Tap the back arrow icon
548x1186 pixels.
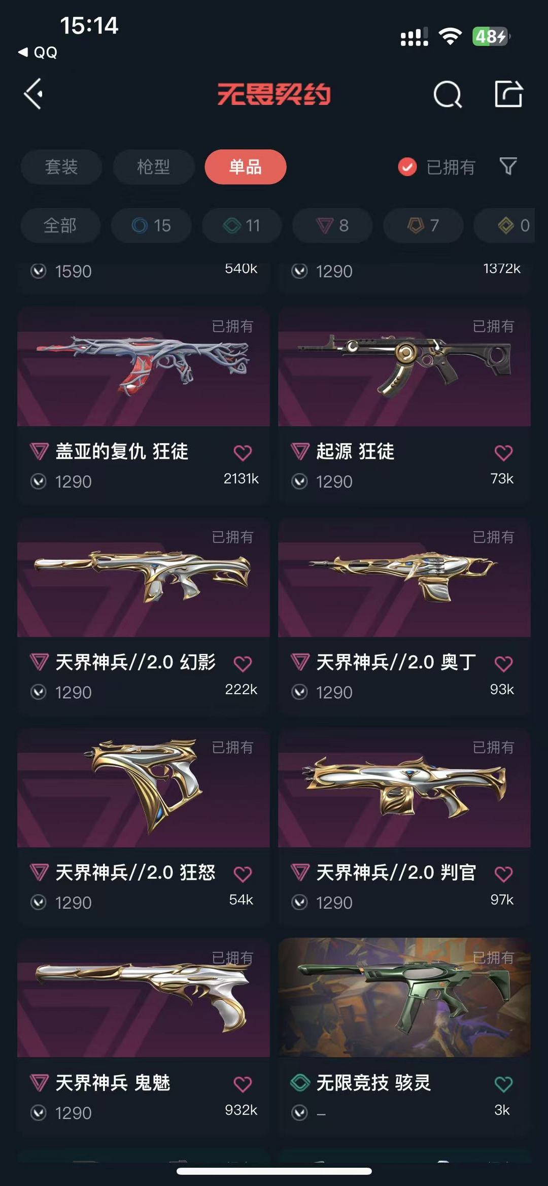(33, 94)
